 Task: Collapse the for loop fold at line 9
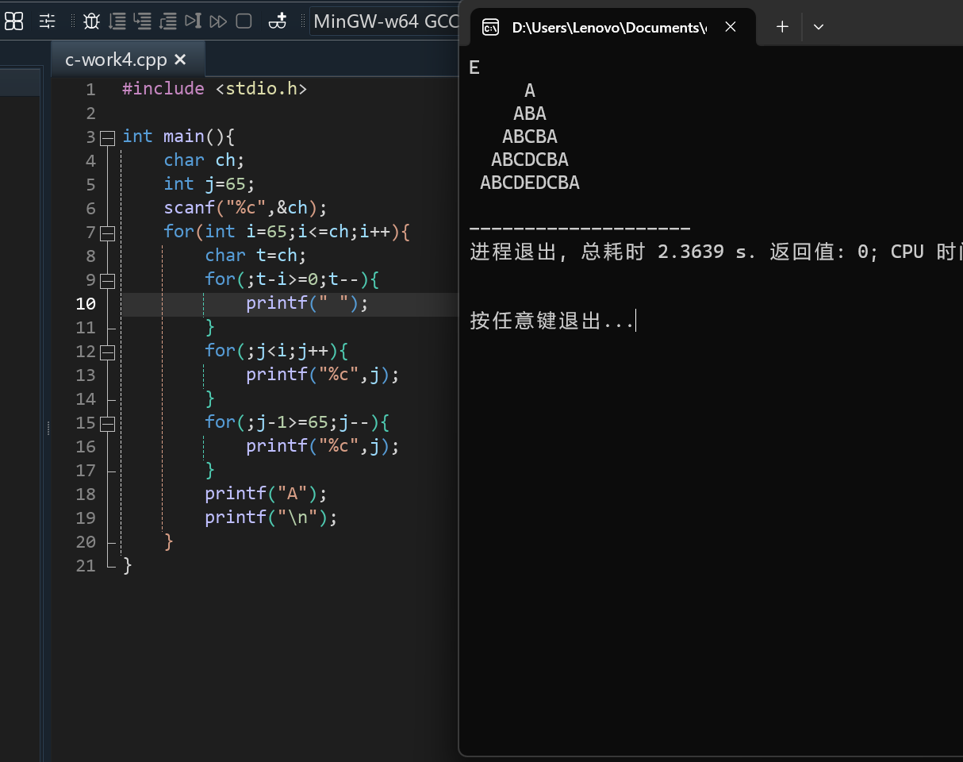click(107, 279)
